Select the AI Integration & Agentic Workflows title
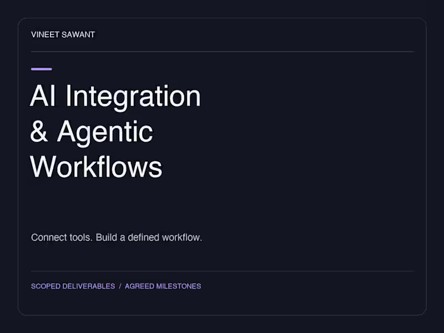 click(115, 131)
